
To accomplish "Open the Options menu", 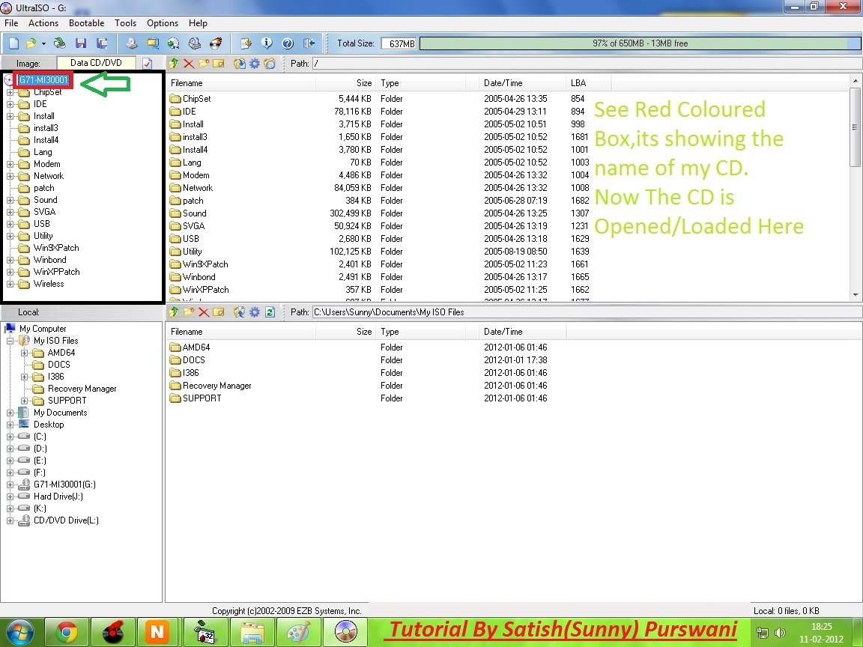I will coord(163,23).
